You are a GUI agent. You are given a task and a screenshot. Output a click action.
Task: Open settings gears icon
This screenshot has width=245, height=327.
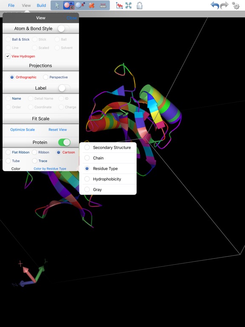click(x=236, y=6)
